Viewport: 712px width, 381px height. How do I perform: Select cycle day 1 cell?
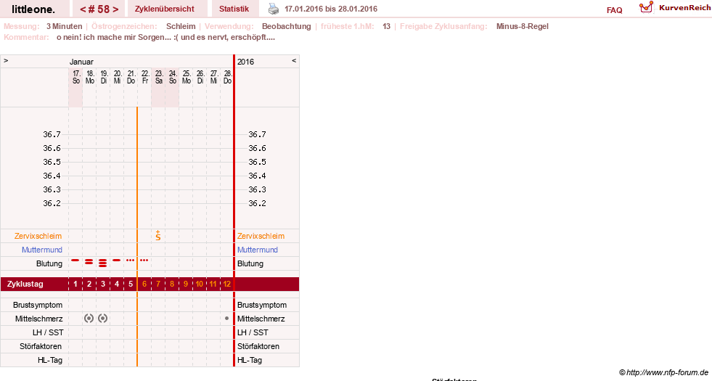point(75,284)
